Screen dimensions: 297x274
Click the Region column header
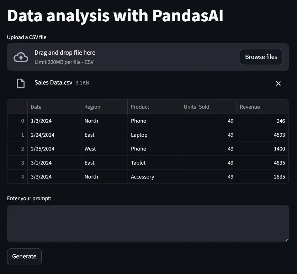[x=104, y=107]
